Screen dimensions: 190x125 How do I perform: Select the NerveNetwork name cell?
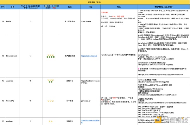click(x=12, y=56)
